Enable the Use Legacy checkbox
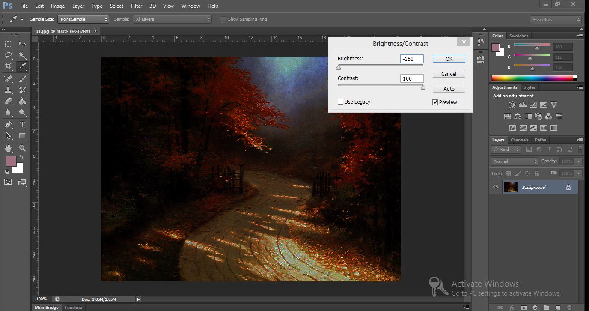 (341, 102)
